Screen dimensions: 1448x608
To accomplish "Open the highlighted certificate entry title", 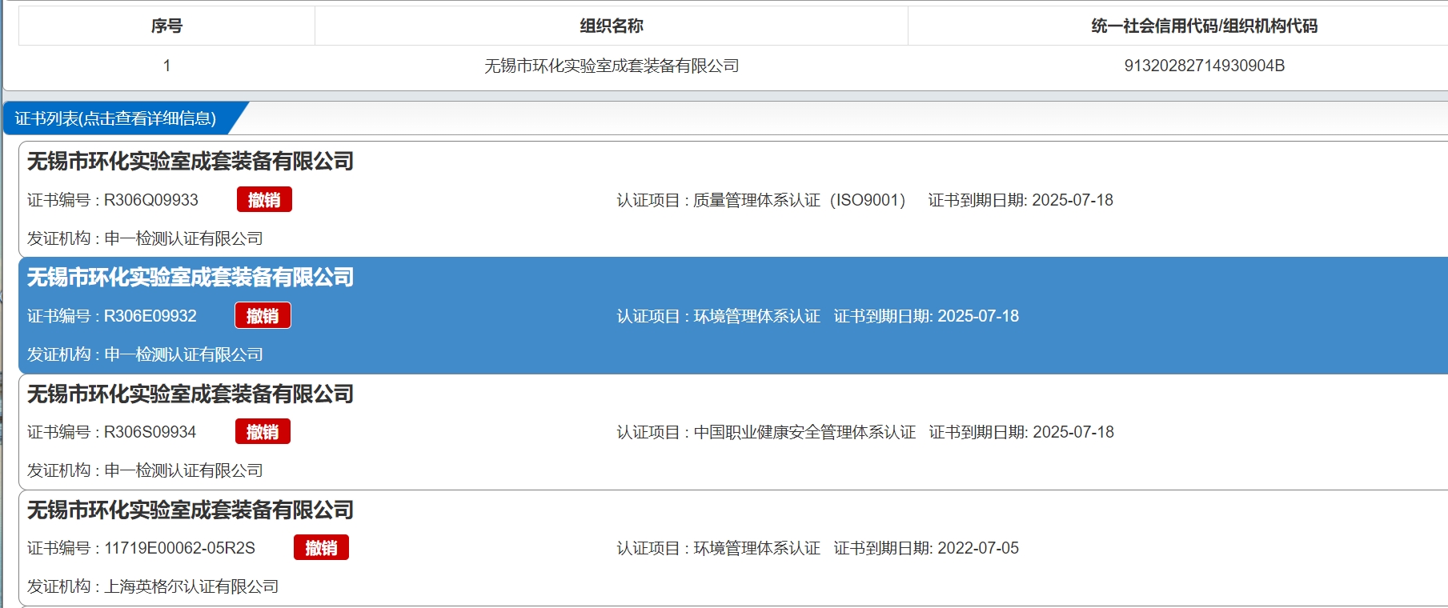I will [x=191, y=278].
